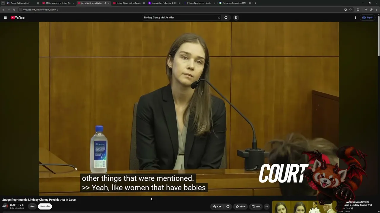Viewport: 380px width, 213px height.
Task: Close the Clancy-Civil-Lawsuit.pdf tab
Action: (x=38, y=3)
